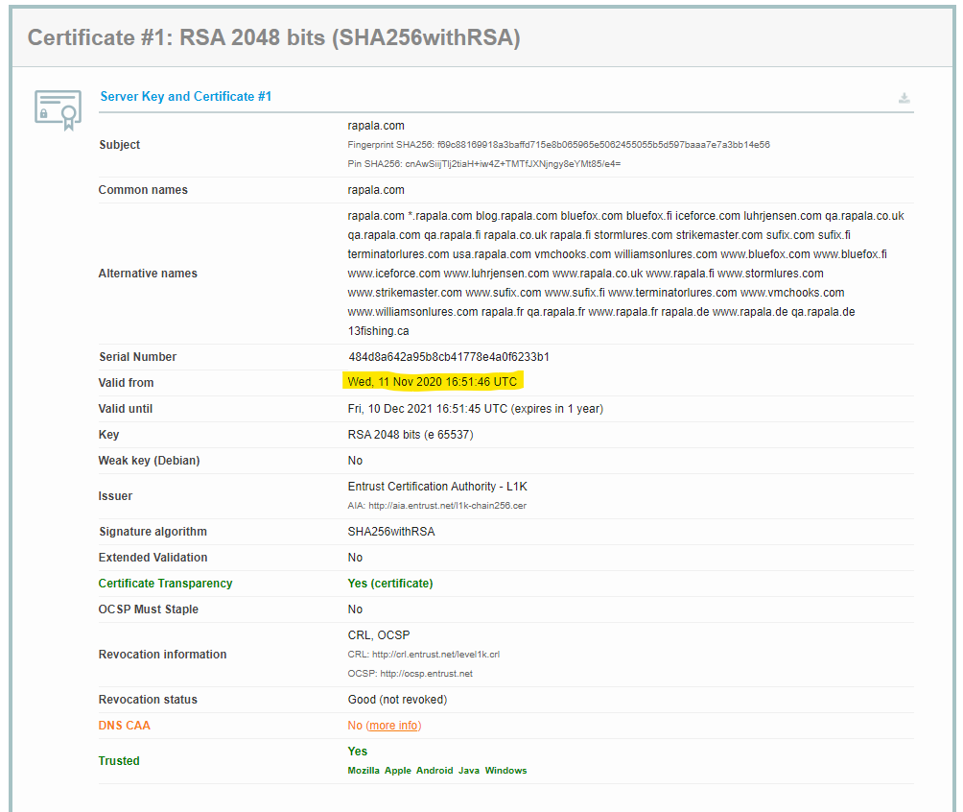963x812 pixels.
Task: Open the DNS CAA more info link
Action: pos(393,726)
